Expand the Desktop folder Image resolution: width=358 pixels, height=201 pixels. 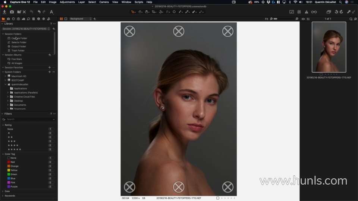8,101
